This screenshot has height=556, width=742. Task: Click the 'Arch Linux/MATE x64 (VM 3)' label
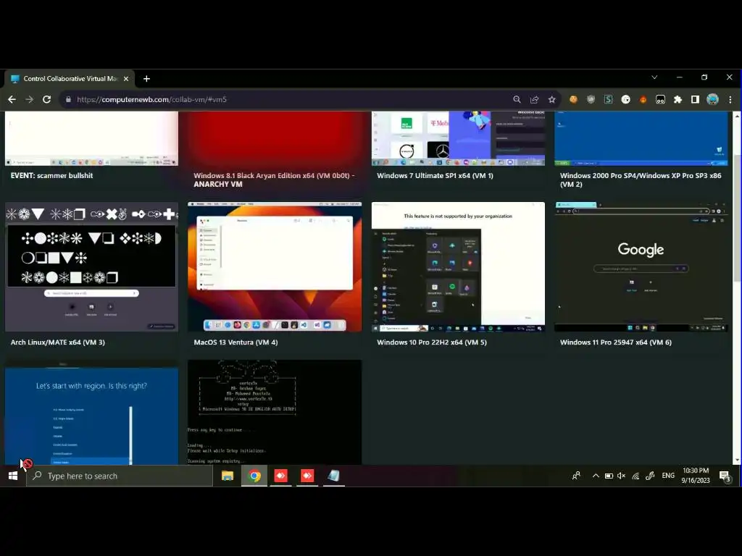[x=58, y=342]
